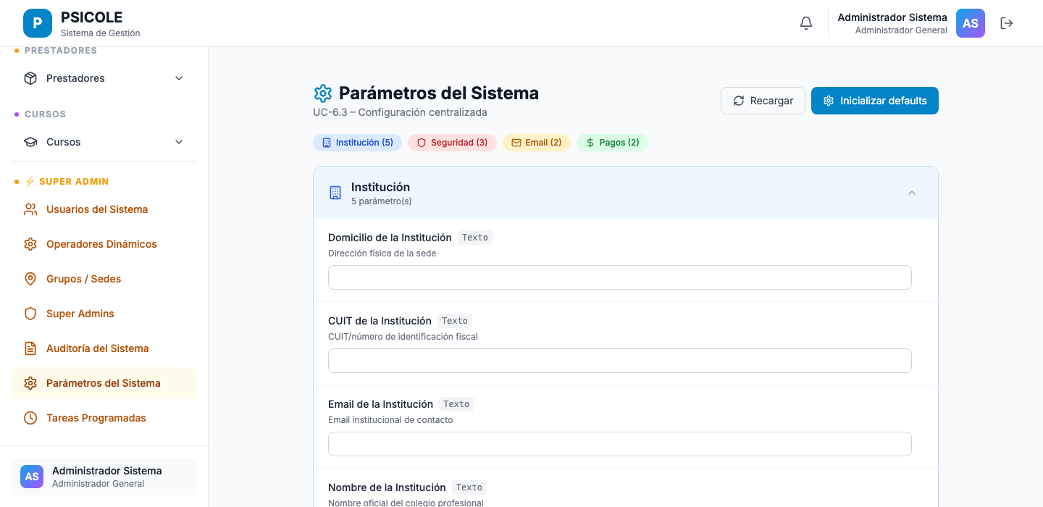The height and width of the screenshot is (507, 1043).
Task: Click the gear icon beside page title
Action: click(322, 93)
